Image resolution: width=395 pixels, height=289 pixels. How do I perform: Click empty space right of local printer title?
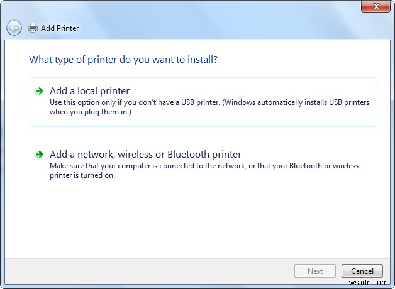(252, 91)
